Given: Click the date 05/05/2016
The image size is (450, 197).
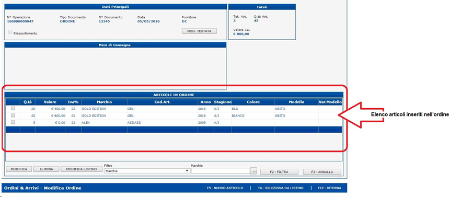Looking at the screenshot, I should click(148, 21).
